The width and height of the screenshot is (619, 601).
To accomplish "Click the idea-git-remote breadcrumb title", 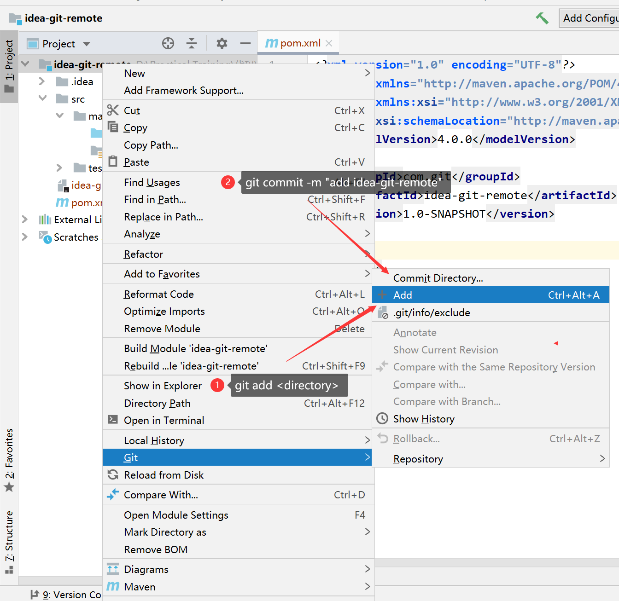I will pyautogui.click(x=64, y=18).
